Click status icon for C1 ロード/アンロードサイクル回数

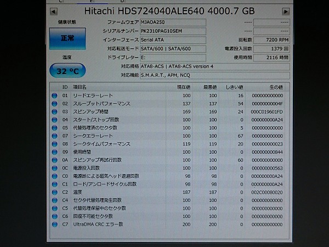[x=54, y=184]
